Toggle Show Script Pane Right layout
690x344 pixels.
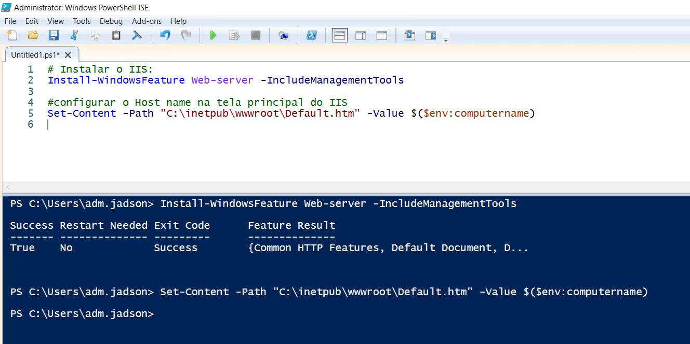pos(361,35)
